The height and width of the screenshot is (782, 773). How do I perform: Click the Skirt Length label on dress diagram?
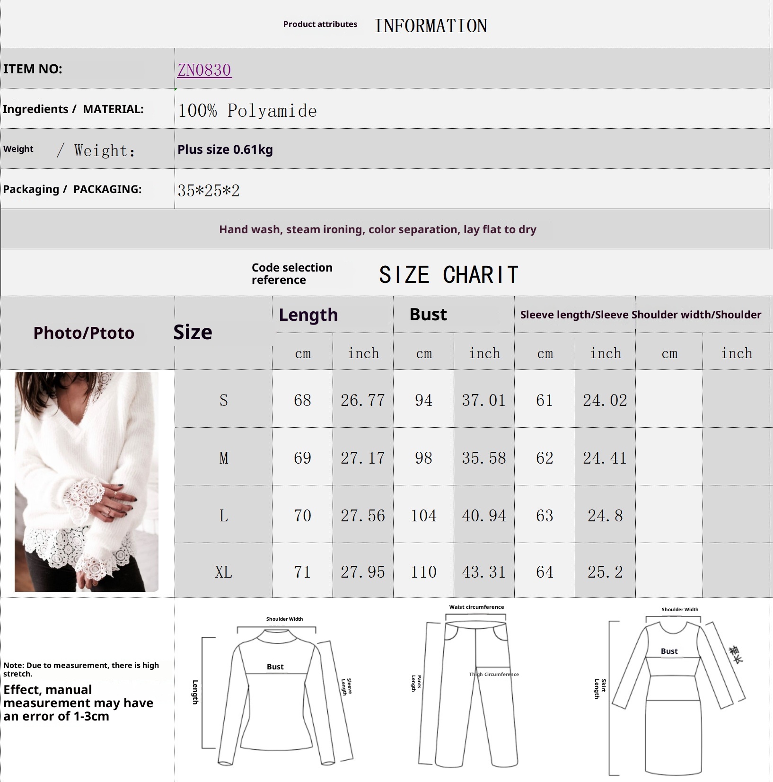[x=600, y=688]
